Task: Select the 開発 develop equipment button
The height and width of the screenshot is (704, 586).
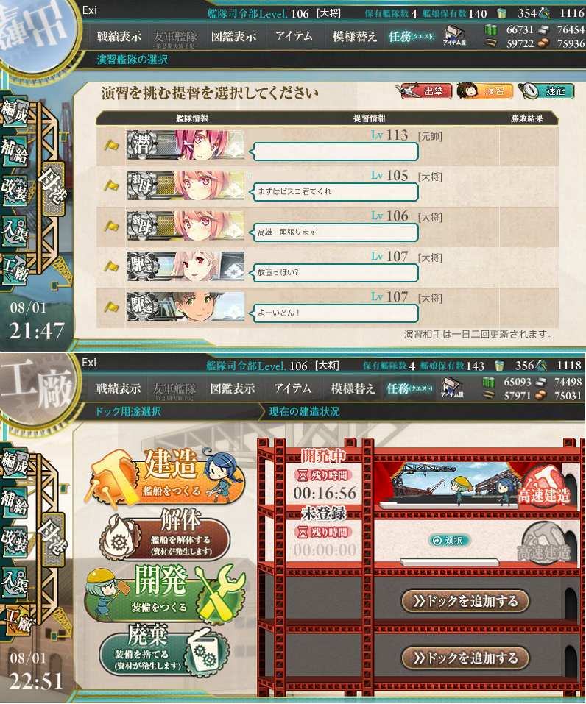Action: pos(166,593)
